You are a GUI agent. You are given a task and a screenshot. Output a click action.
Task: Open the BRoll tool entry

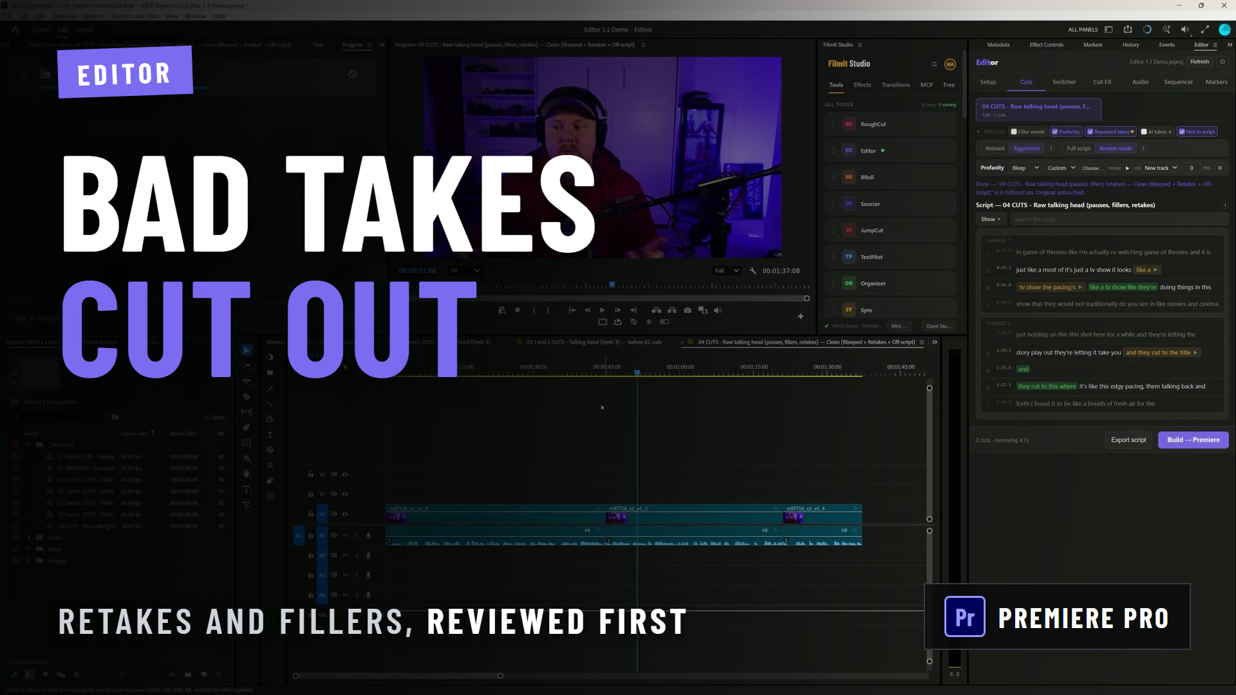point(890,177)
